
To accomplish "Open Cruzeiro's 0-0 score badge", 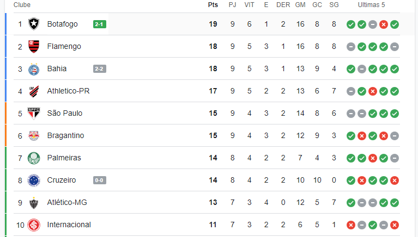I will pos(100,180).
